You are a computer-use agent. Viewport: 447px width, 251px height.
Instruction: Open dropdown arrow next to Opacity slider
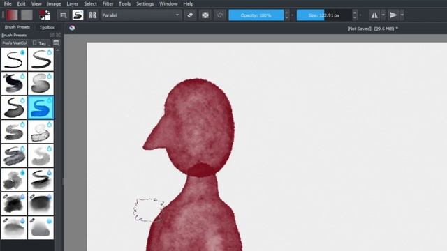coord(293,15)
